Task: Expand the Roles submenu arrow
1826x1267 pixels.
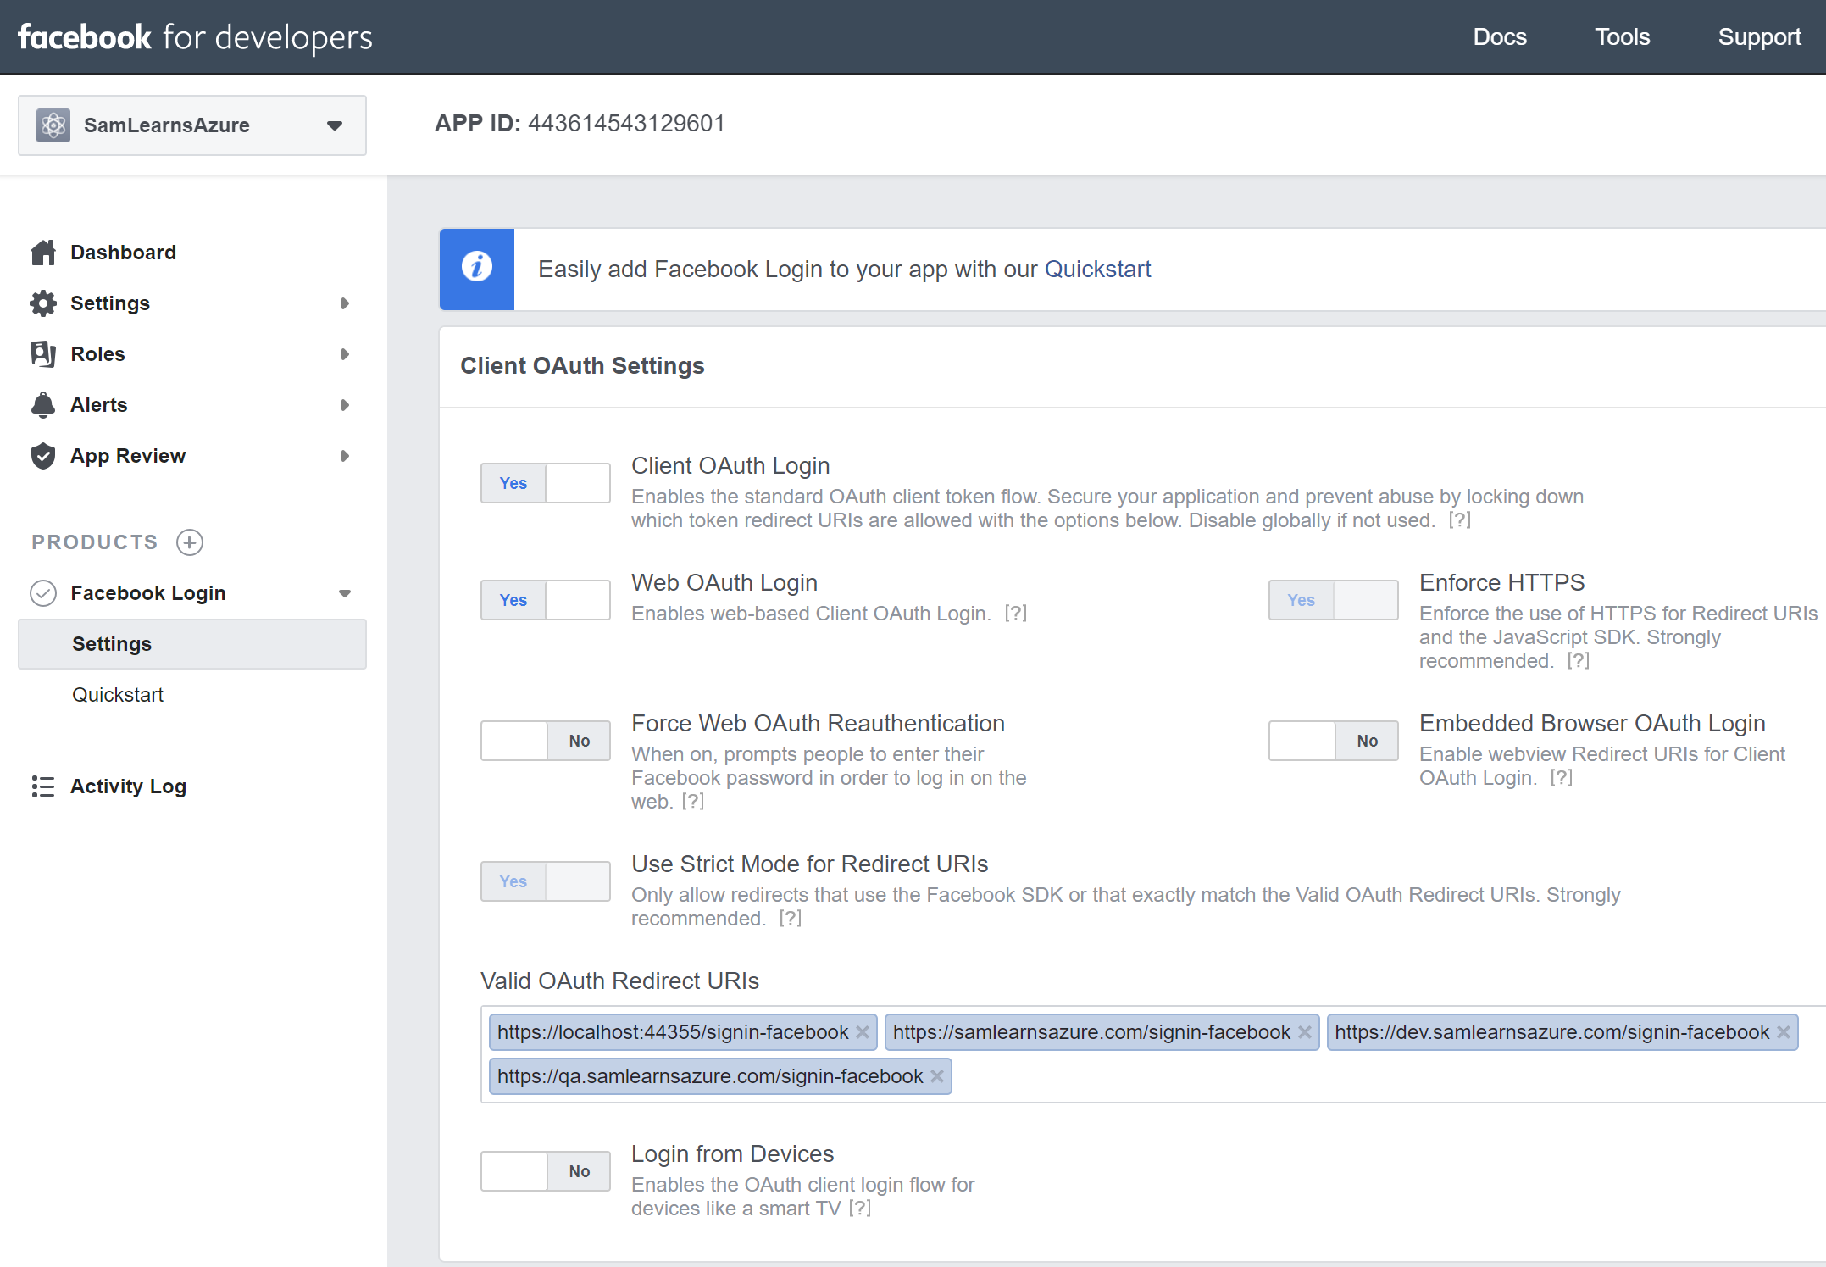Action: click(345, 354)
